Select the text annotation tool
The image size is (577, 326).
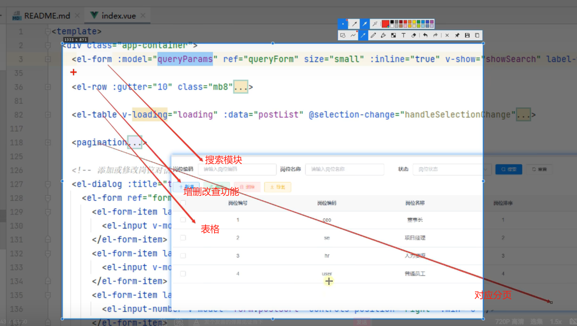pyautogui.click(x=404, y=35)
